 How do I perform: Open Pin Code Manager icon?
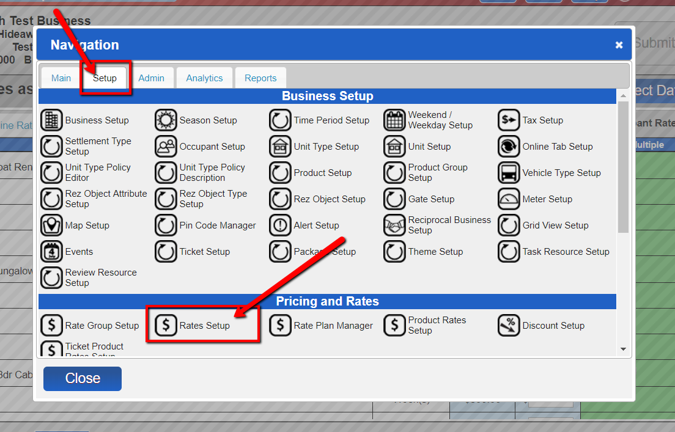[x=166, y=225]
